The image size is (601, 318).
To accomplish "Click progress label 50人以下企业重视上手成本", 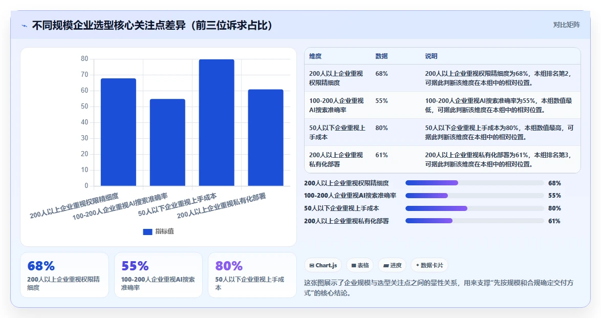I will point(341,208).
